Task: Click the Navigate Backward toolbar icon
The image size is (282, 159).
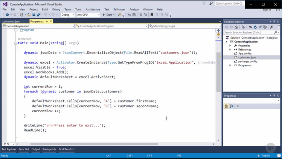Action: point(7,15)
